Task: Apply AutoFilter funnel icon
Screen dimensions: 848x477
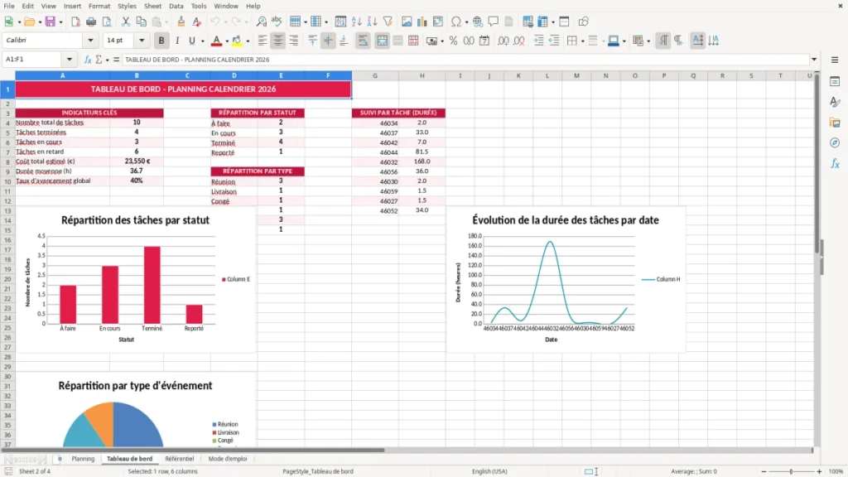Action: point(388,22)
